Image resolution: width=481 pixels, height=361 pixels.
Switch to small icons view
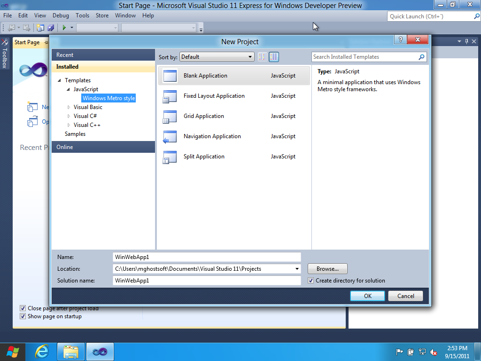coord(262,57)
